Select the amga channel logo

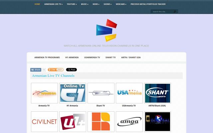pyautogui.click(x=129, y=122)
